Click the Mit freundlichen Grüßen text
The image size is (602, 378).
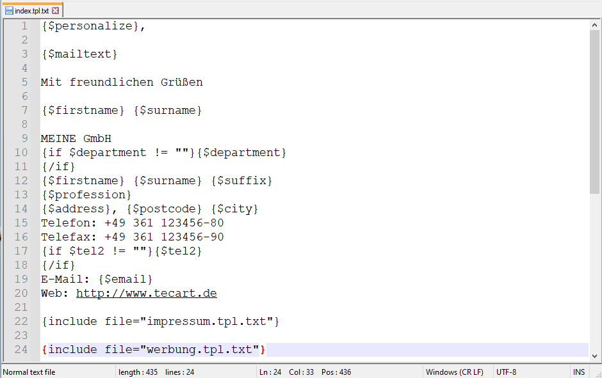click(x=122, y=83)
